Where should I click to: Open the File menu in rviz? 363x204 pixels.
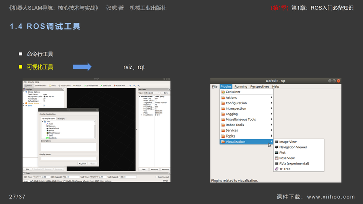point(25,82)
